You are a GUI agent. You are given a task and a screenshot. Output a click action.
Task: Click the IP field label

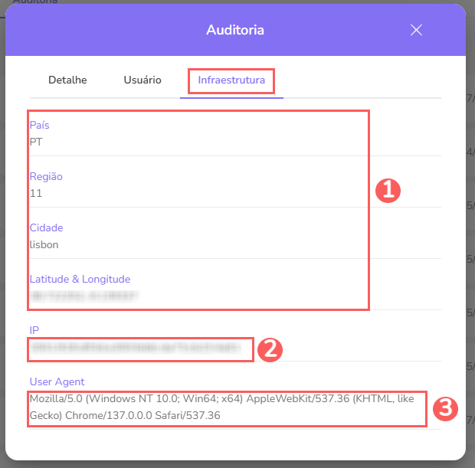coord(34,330)
